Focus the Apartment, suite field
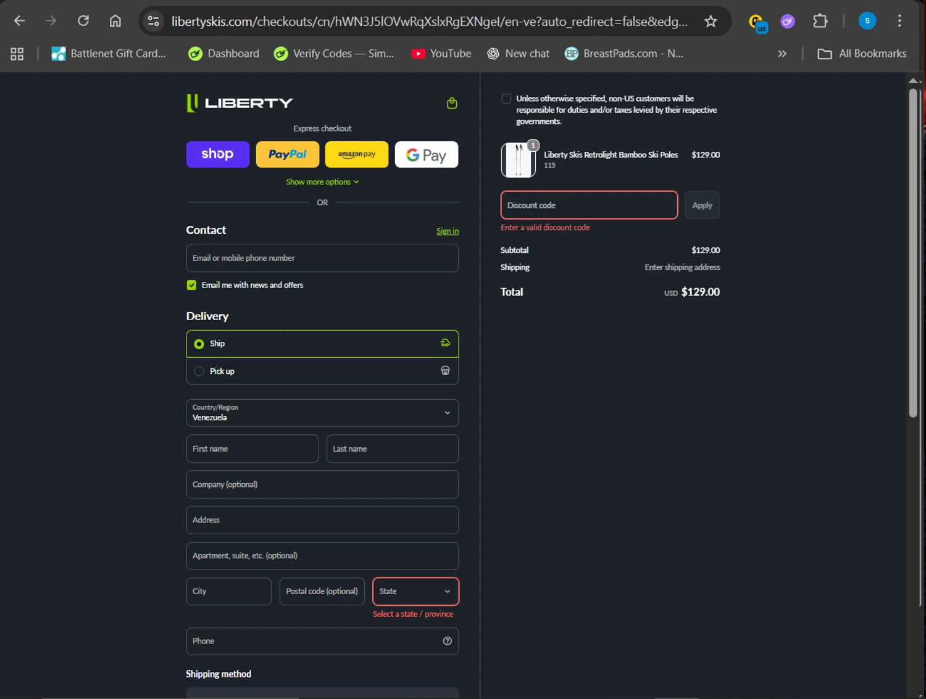The image size is (926, 699). tap(322, 556)
